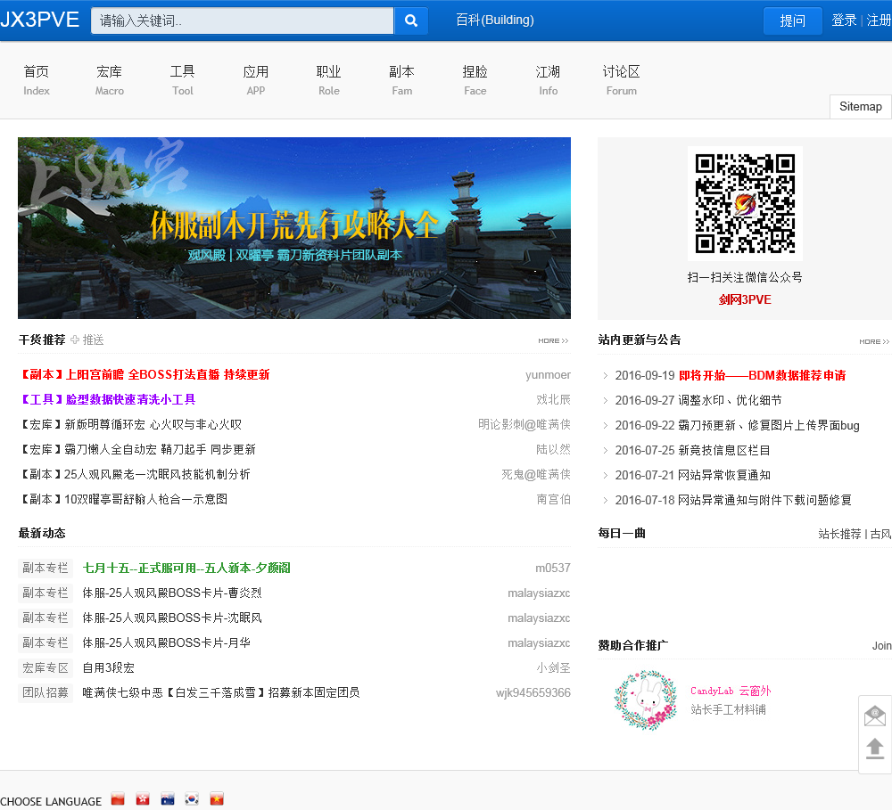The height and width of the screenshot is (810, 892).
Task: Click author name yunmoer
Action: (x=548, y=374)
